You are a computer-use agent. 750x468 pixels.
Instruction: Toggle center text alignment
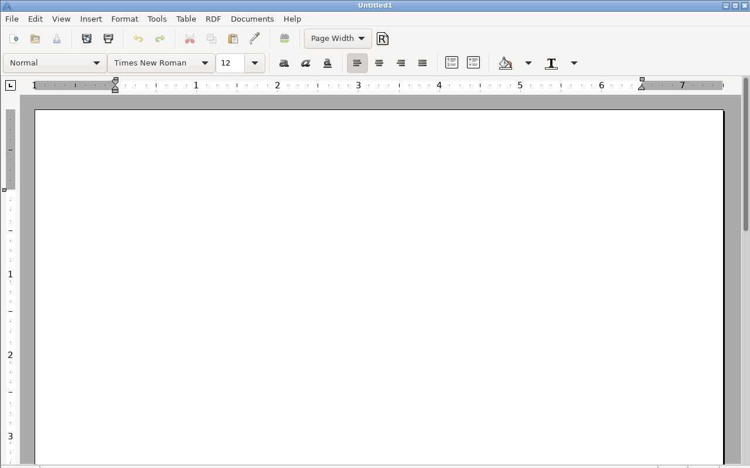(379, 63)
